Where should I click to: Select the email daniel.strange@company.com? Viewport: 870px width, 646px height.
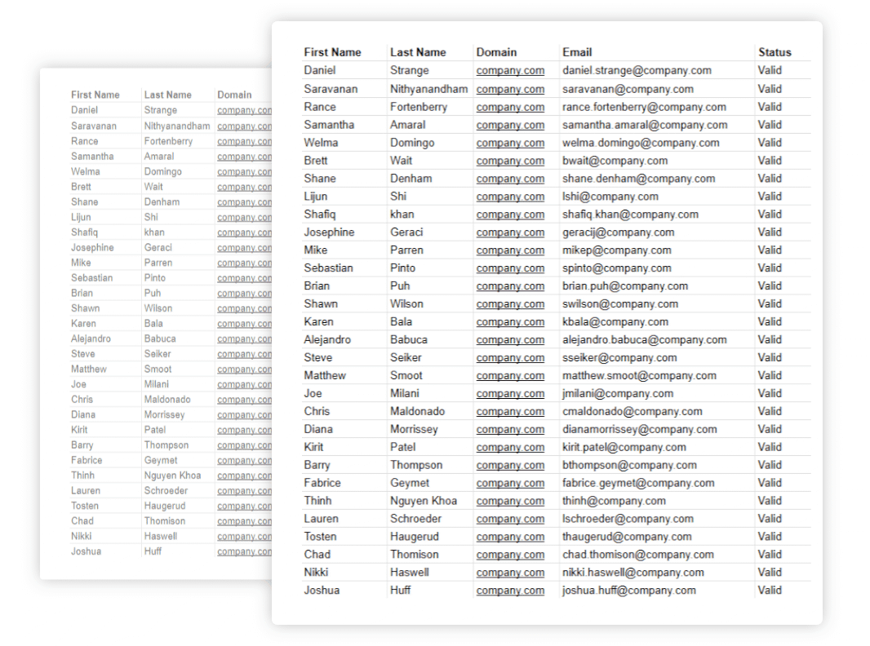point(637,71)
